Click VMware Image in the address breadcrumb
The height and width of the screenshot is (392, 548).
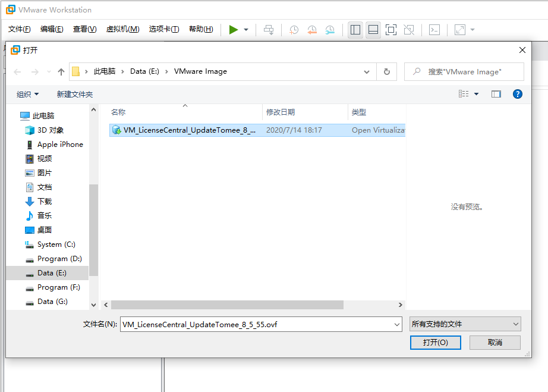[200, 71]
